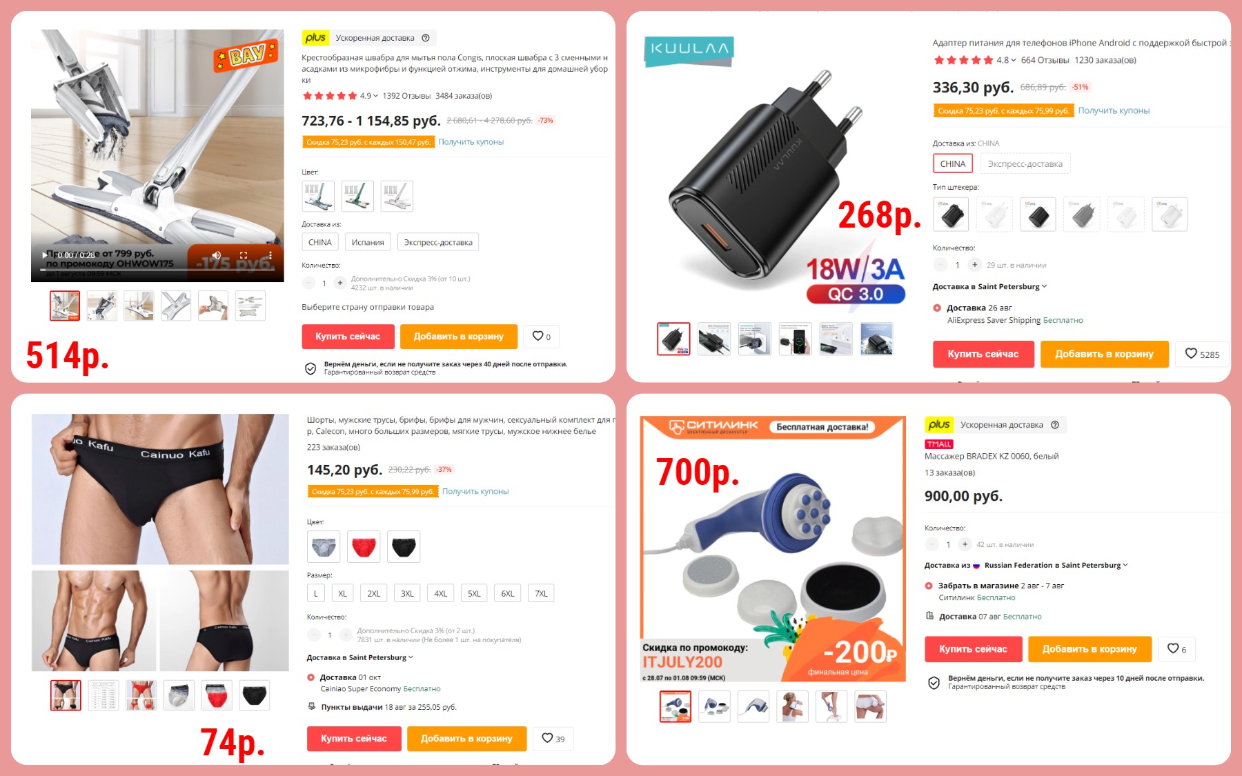Expand Russian Federation в Saint Petersburg delivery selector
The width and height of the screenshot is (1242, 776).
pos(1026,565)
